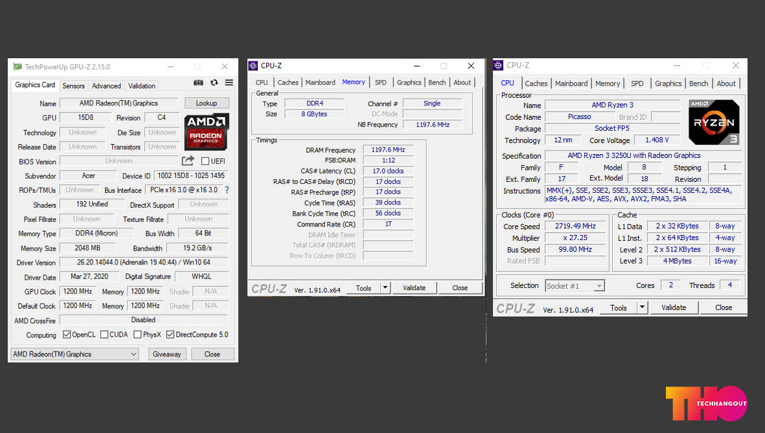The image size is (765, 433).
Task: Open Caches tab in Memory CPU-Z window
Action: coord(288,82)
